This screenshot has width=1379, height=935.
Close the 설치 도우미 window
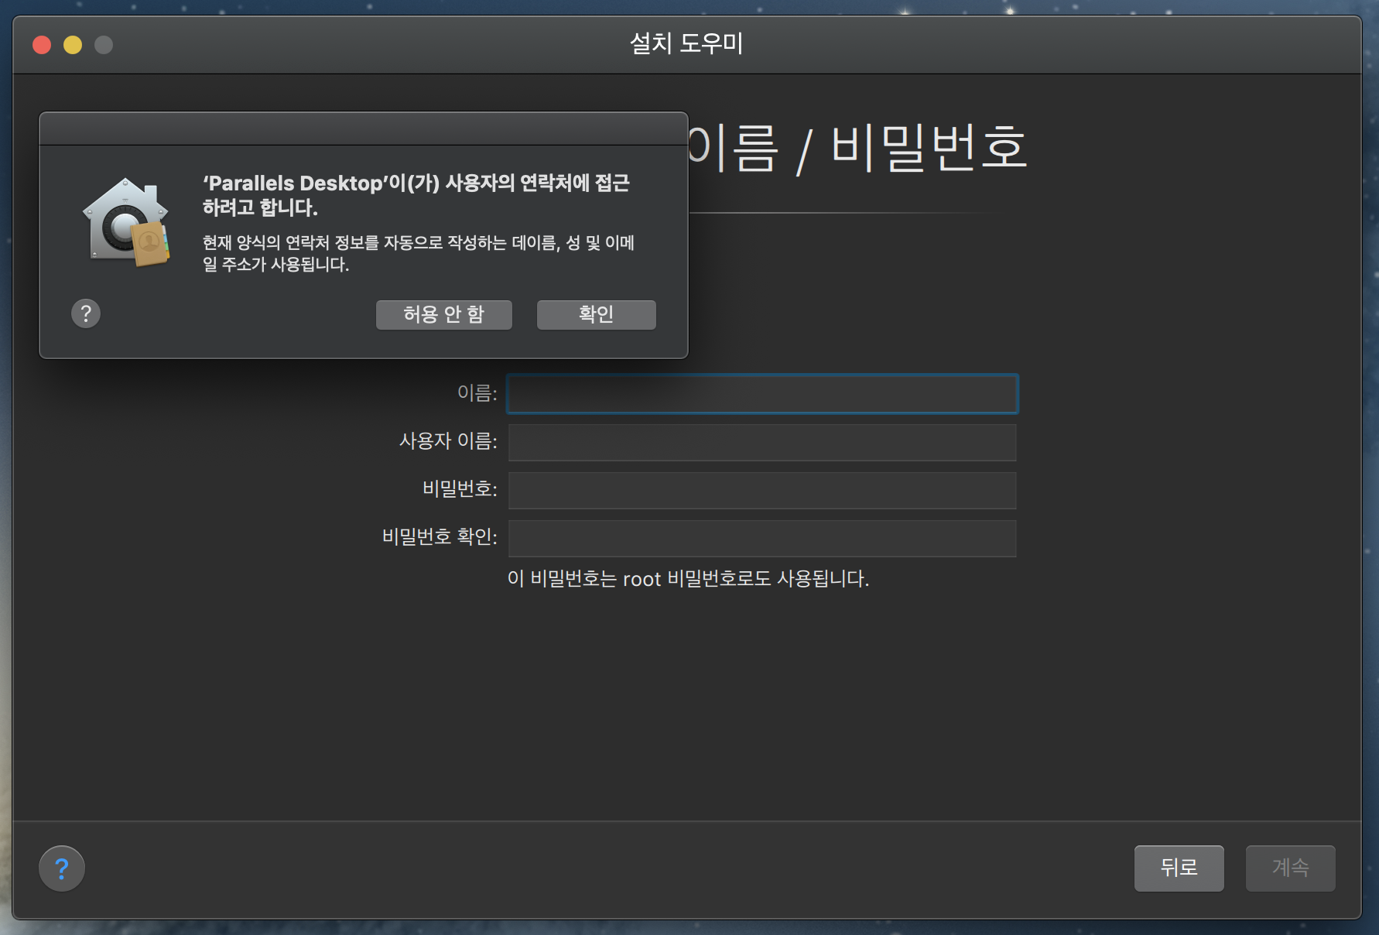click(x=42, y=45)
